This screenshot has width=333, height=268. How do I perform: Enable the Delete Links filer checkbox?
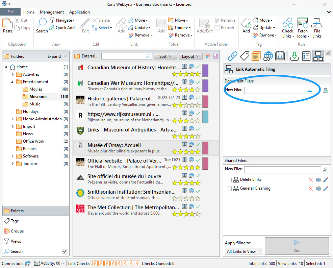[x=229, y=180]
